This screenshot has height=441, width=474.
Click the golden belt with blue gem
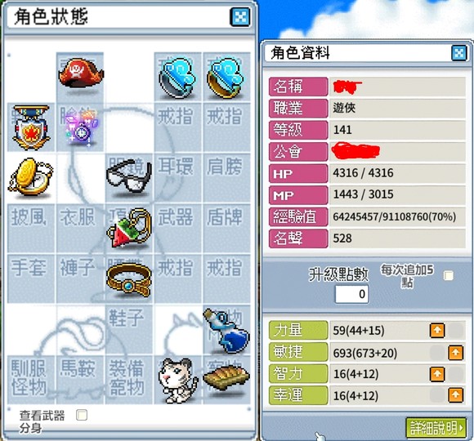[129, 280]
